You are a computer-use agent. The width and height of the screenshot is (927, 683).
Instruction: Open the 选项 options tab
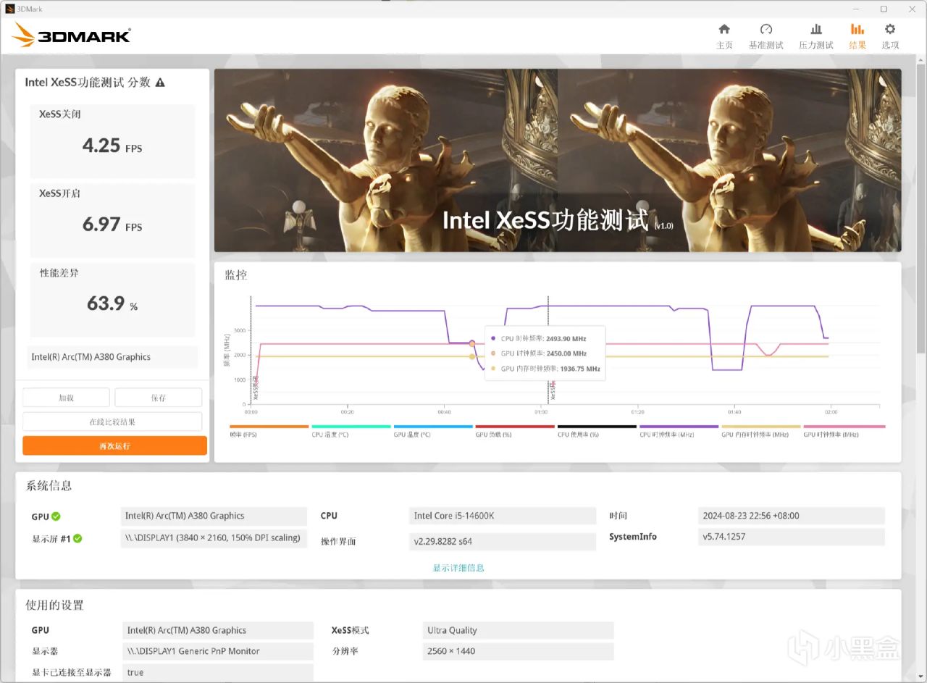pos(890,36)
